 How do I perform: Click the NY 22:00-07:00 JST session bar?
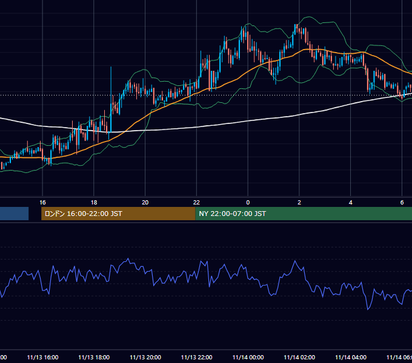click(x=304, y=214)
